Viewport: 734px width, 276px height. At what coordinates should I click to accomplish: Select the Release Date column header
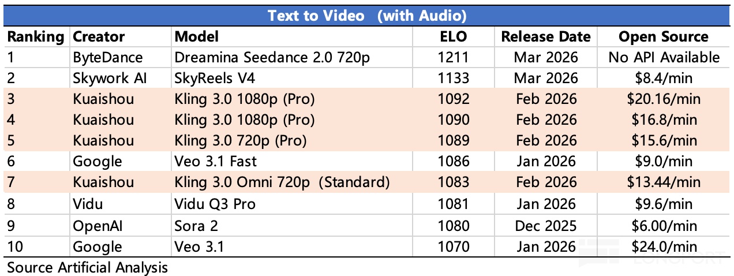click(x=546, y=37)
